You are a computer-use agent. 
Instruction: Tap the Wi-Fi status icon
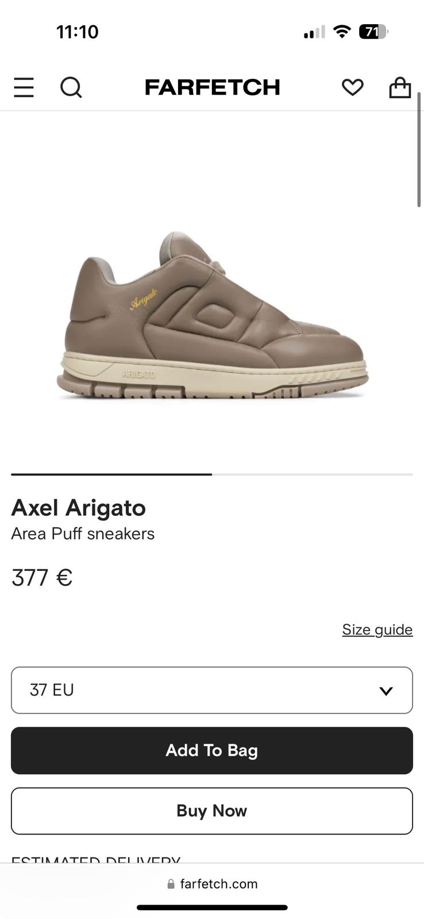(342, 32)
